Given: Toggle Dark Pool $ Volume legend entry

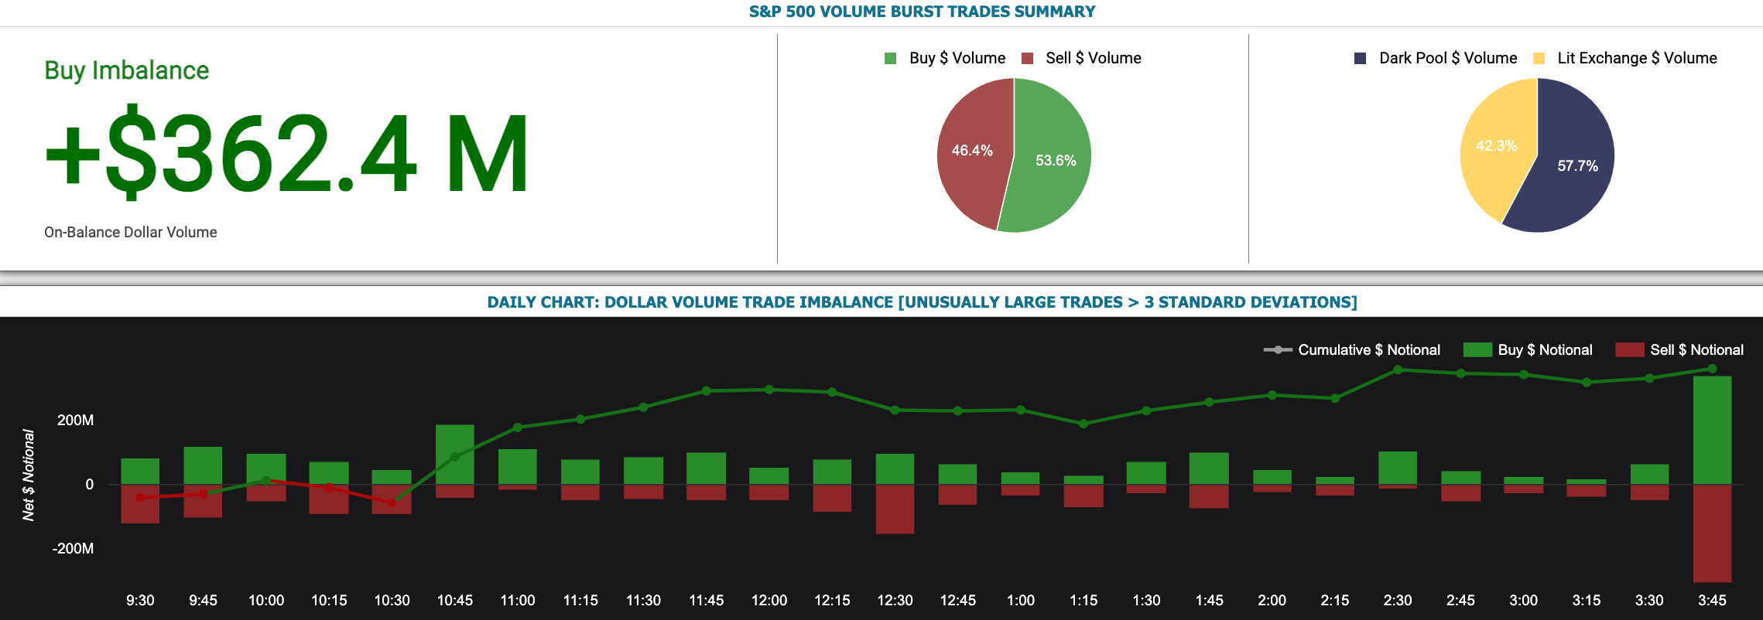Looking at the screenshot, I should click(1436, 58).
